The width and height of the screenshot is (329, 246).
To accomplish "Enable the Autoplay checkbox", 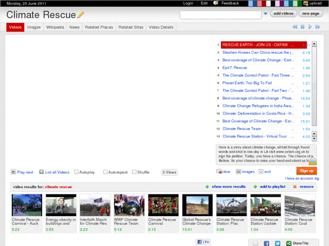I will (x=76, y=172).
